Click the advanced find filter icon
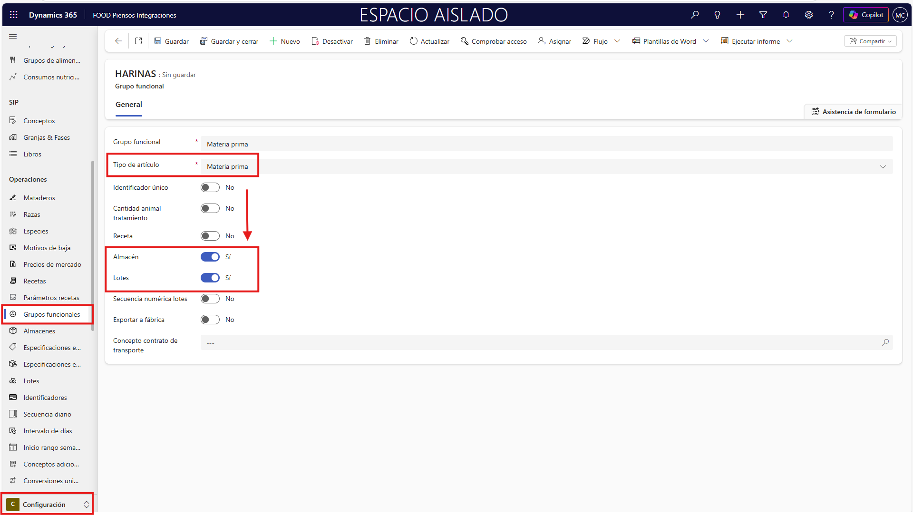913x515 pixels. coord(763,15)
